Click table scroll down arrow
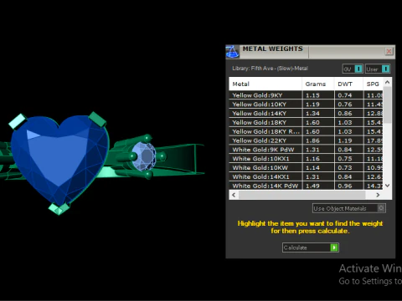Image resolution: width=402 pixels, height=301 pixels. (387, 186)
